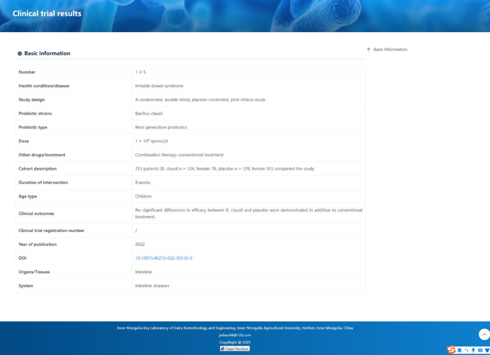Click the Combination therapy treatment value
The width and height of the screenshot is (490, 355).
(179, 155)
